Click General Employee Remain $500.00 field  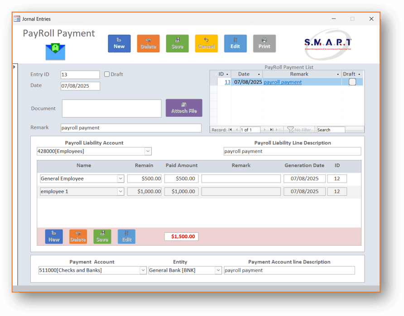144,179
